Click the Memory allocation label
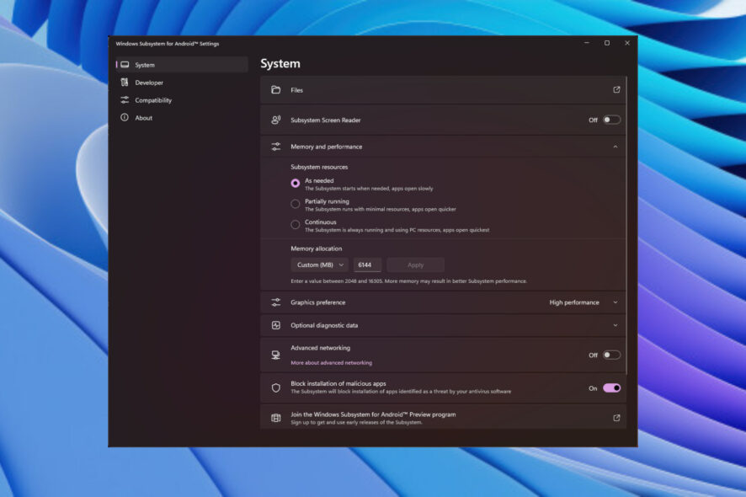Screen dimensions: 746x497 [x=317, y=248]
